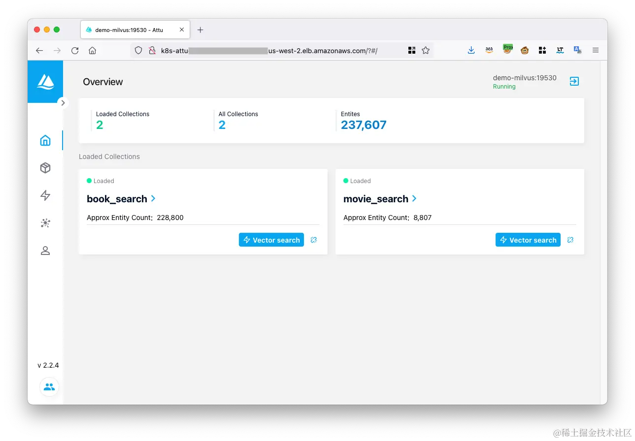Open the Overview home icon in sidebar
635x441 pixels.
(x=45, y=141)
